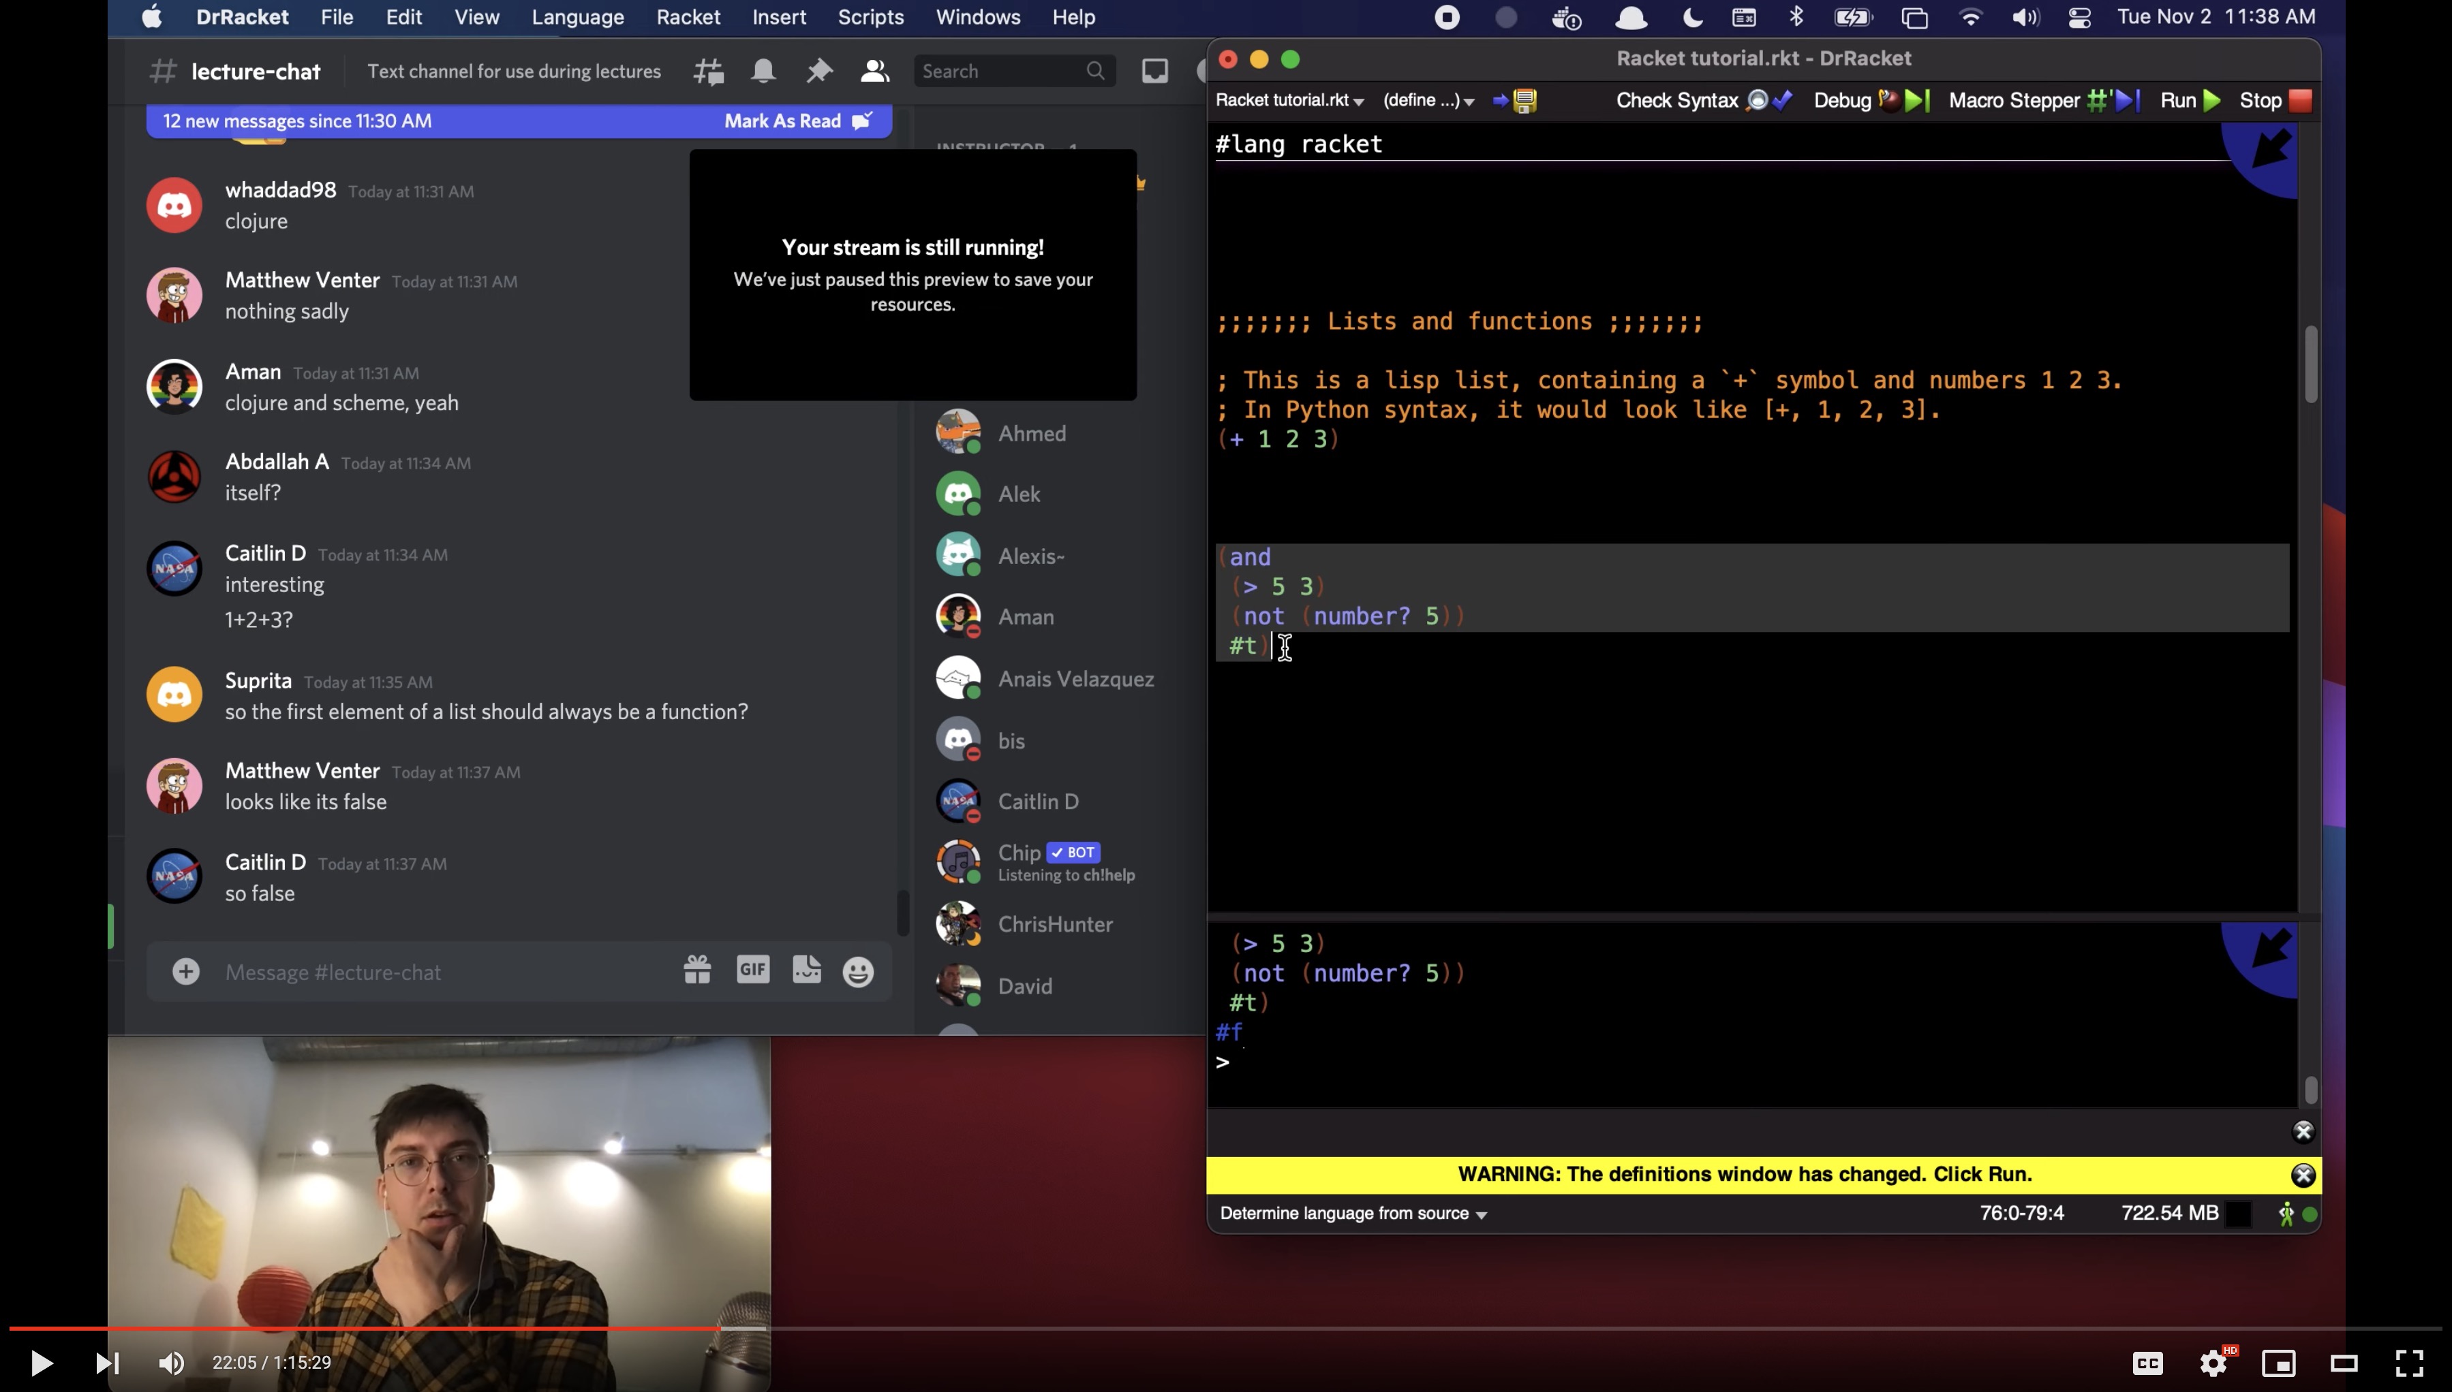The height and width of the screenshot is (1392, 2452).
Task: Click the Discord search field
Action: tap(1014, 72)
